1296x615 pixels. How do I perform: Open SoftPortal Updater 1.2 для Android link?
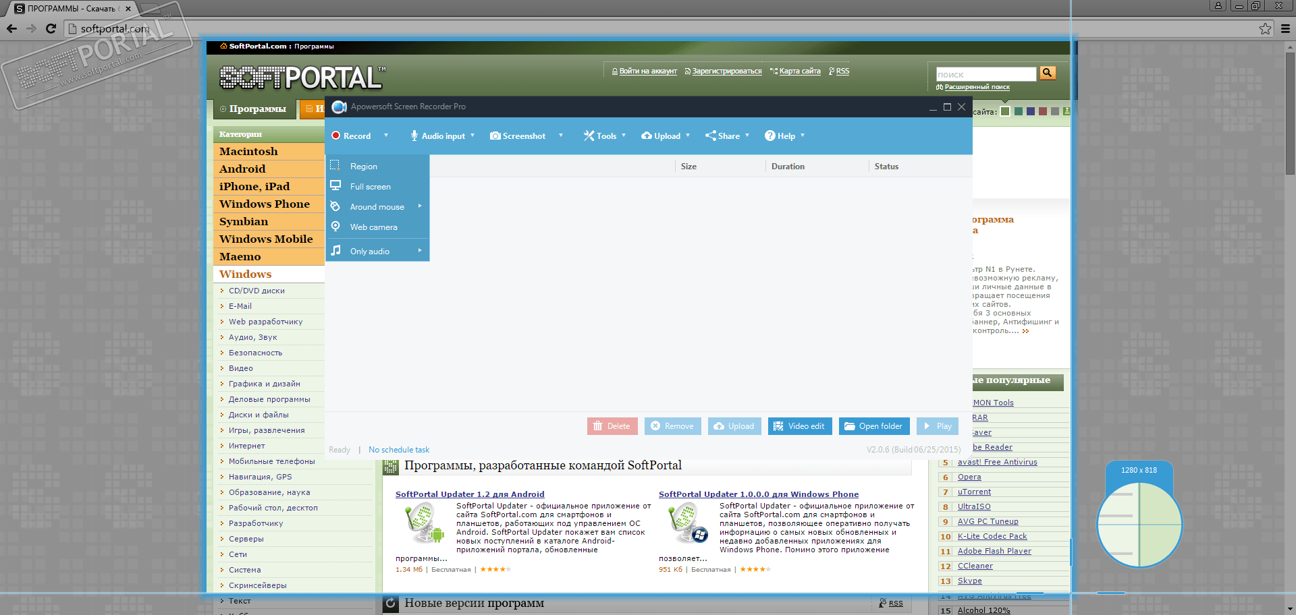coord(470,494)
